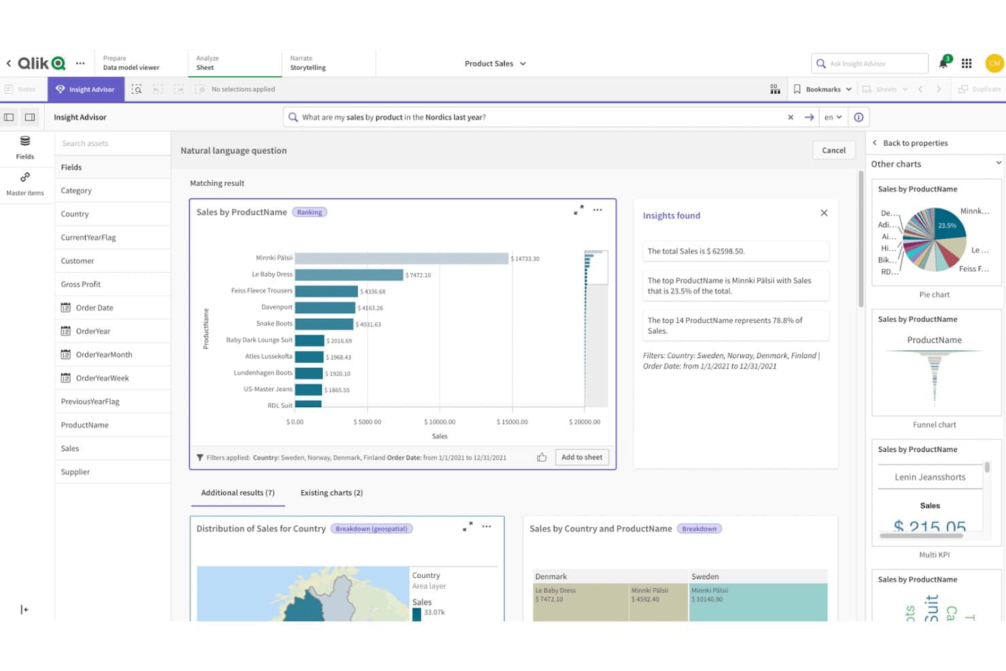Click the user profile avatar
Image resolution: width=1006 pixels, height=671 pixels.
click(x=994, y=63)
